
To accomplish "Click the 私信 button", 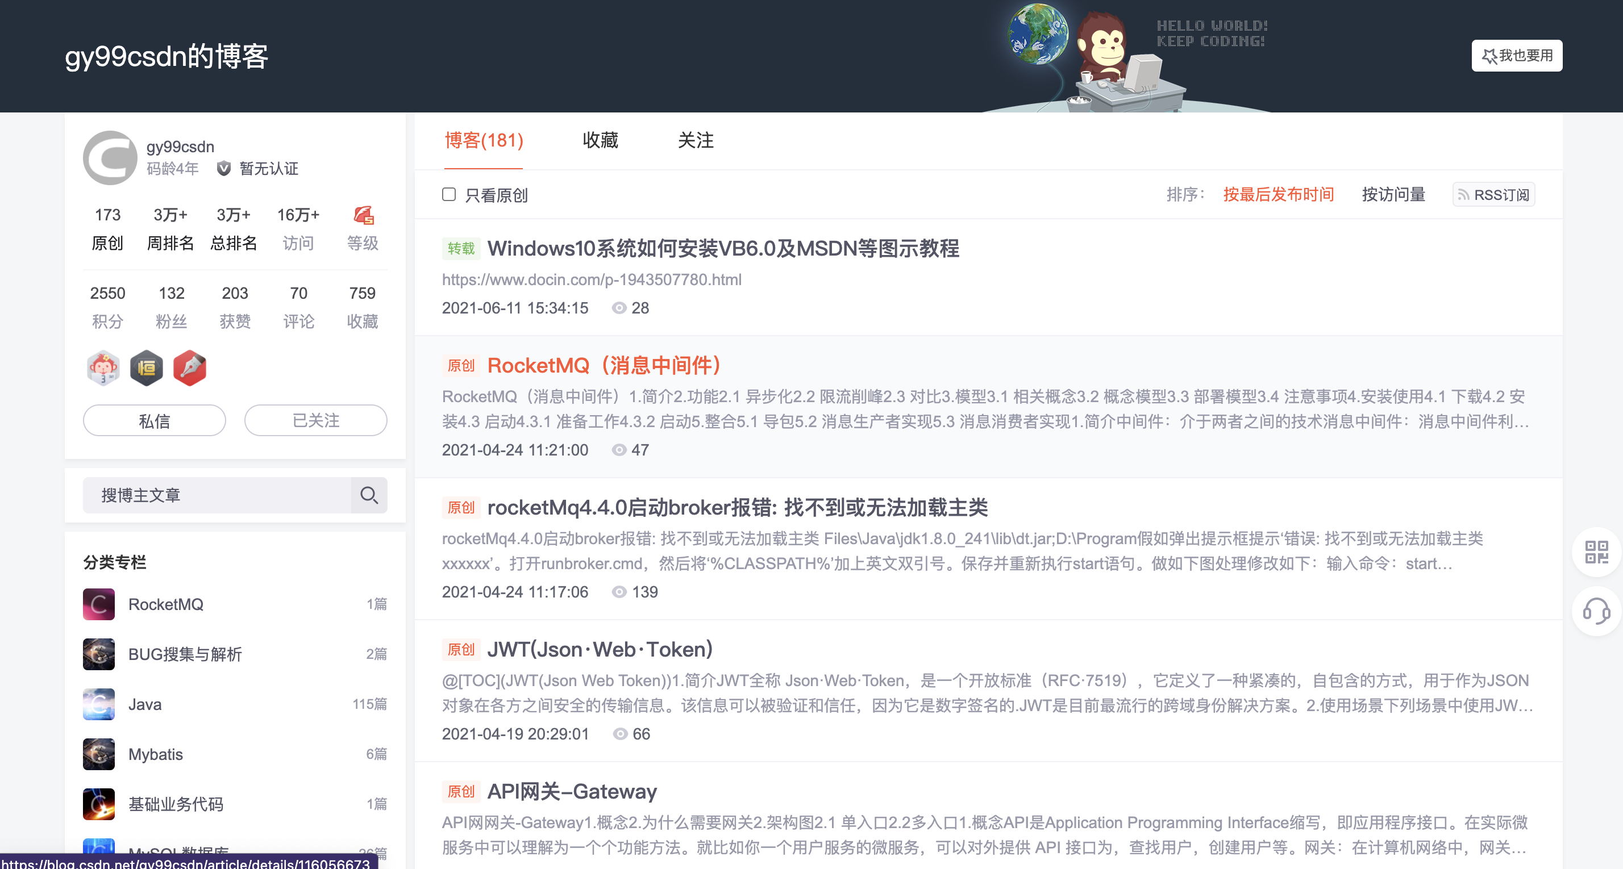I will [x=155, y=421].
